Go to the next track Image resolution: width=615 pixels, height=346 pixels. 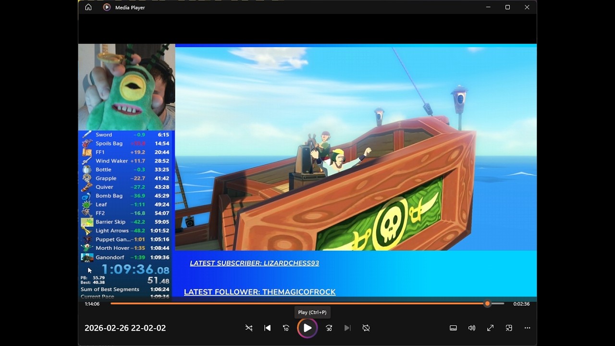(x=347, y=328)
